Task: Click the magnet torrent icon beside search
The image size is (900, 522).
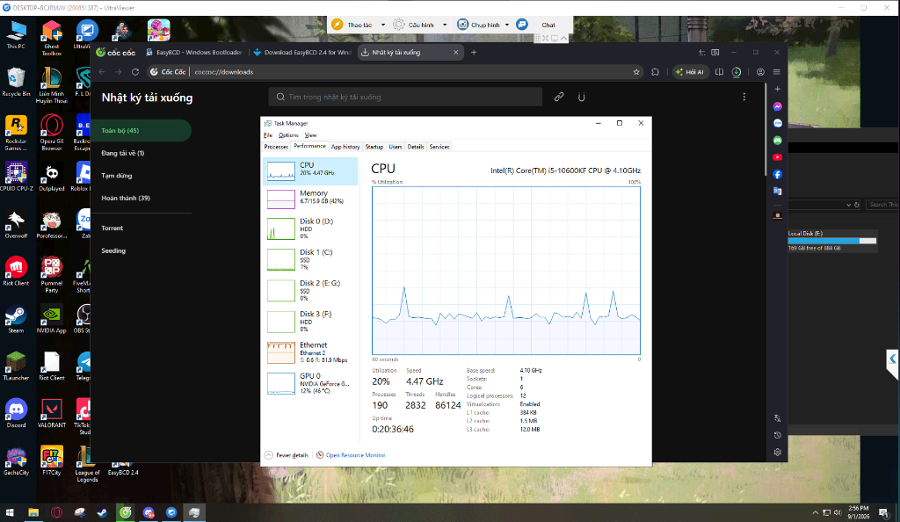Action: coord(582,97)
